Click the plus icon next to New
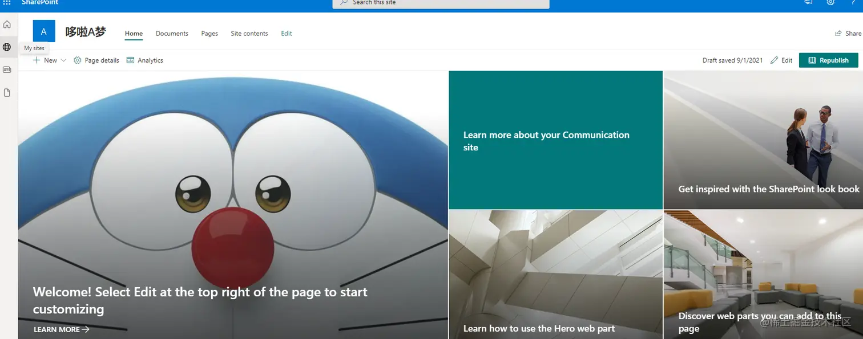Viewport: 863px width, 339px height. tap(37, 60)
